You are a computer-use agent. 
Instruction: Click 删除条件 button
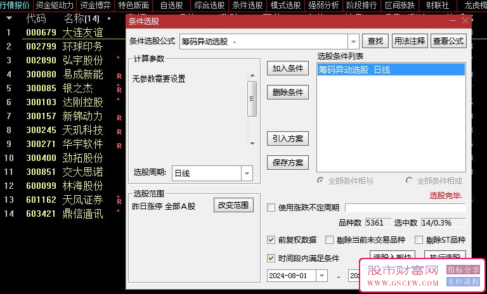click(288, 93)
